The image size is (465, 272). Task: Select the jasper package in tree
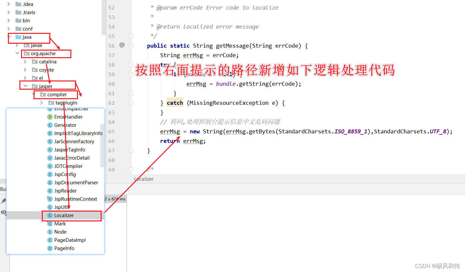(46, 86)
